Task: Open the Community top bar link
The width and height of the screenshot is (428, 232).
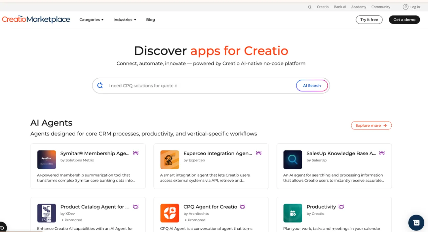Action: (x=381, y=7)
